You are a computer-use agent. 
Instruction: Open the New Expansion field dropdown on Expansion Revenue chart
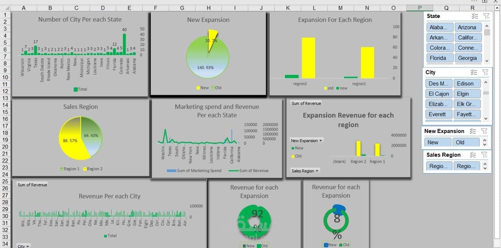(306, 140)
